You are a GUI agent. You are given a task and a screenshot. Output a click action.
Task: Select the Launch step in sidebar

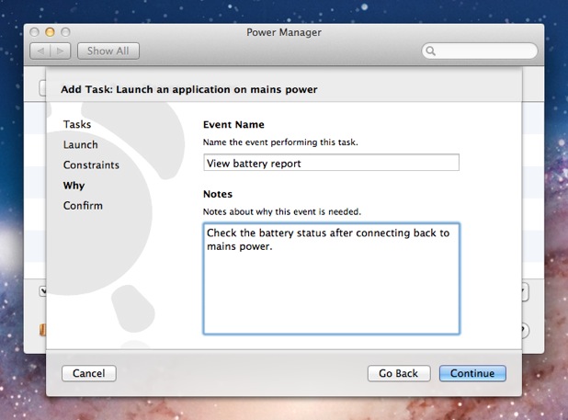[80, 145]
